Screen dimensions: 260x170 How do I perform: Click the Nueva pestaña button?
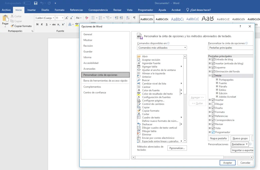tap(218, 138)
